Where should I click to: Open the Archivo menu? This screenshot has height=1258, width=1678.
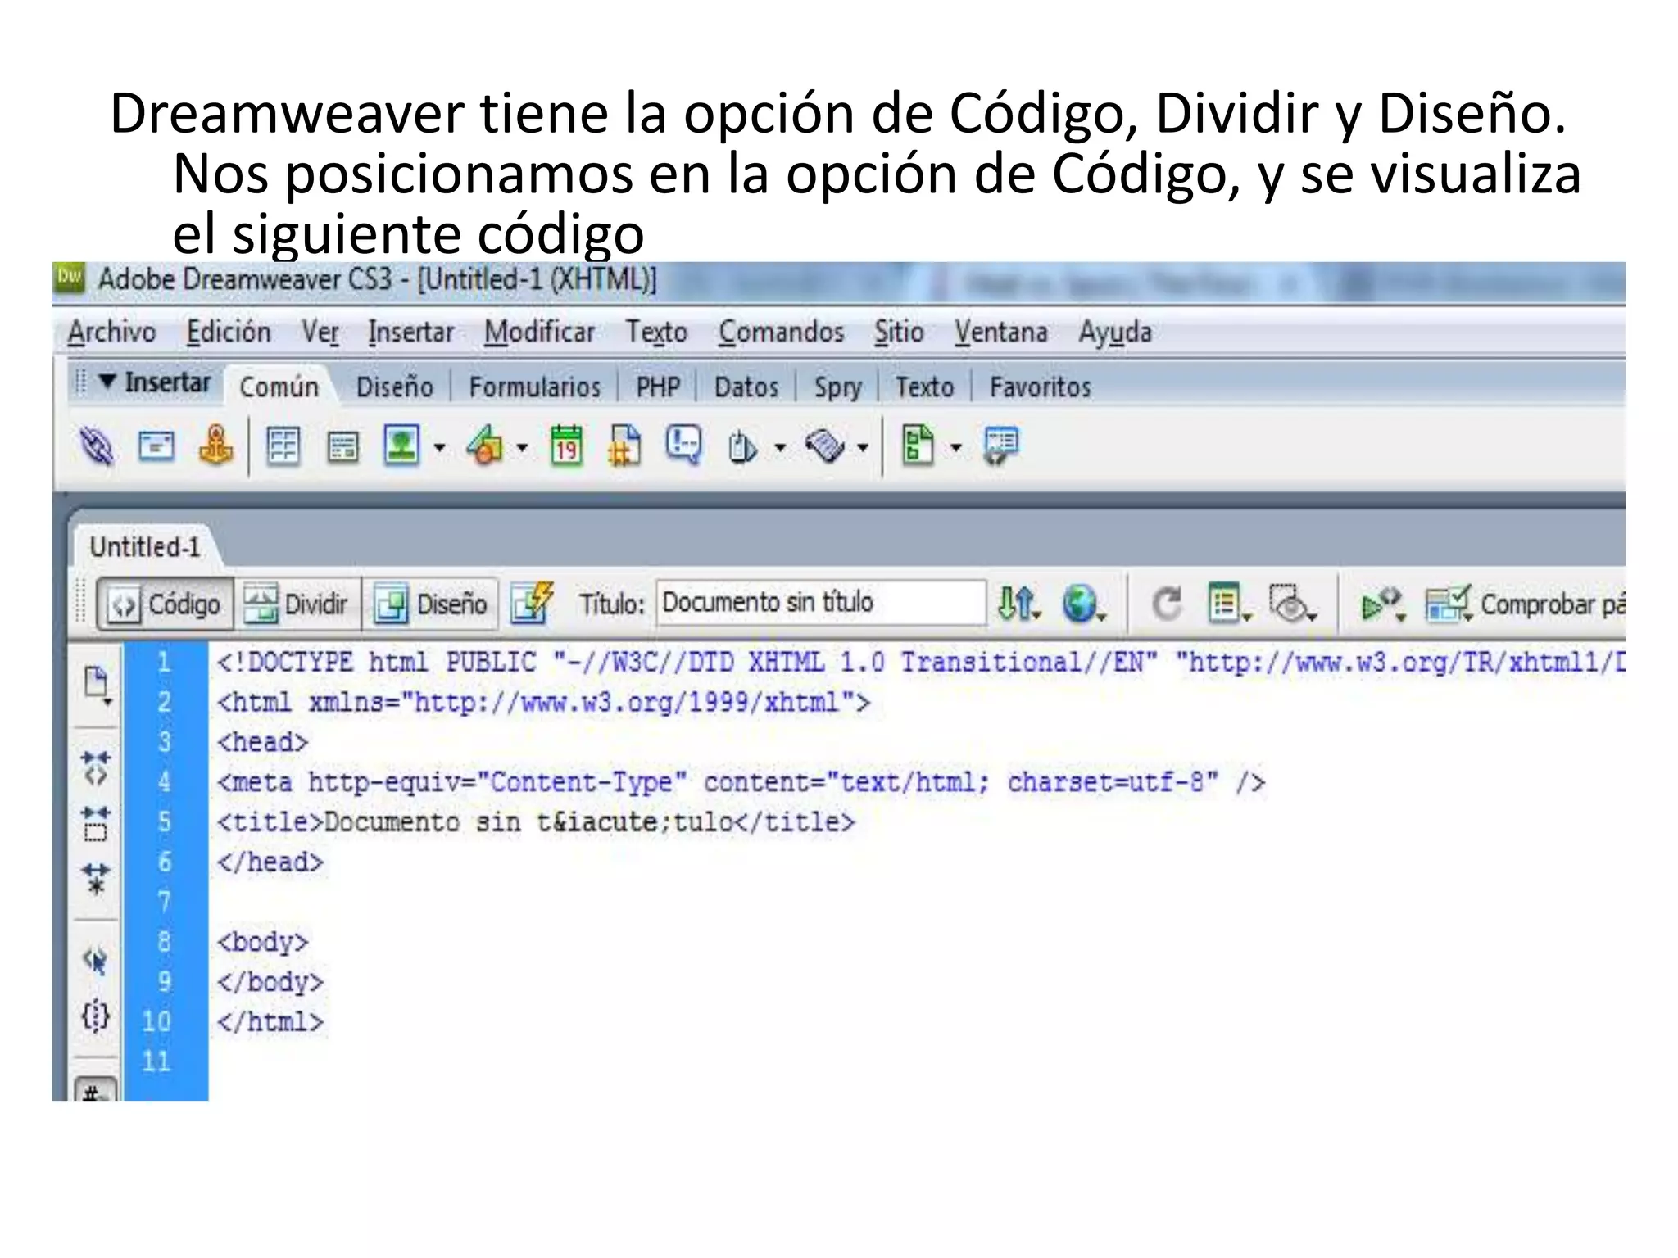[111, 332]
